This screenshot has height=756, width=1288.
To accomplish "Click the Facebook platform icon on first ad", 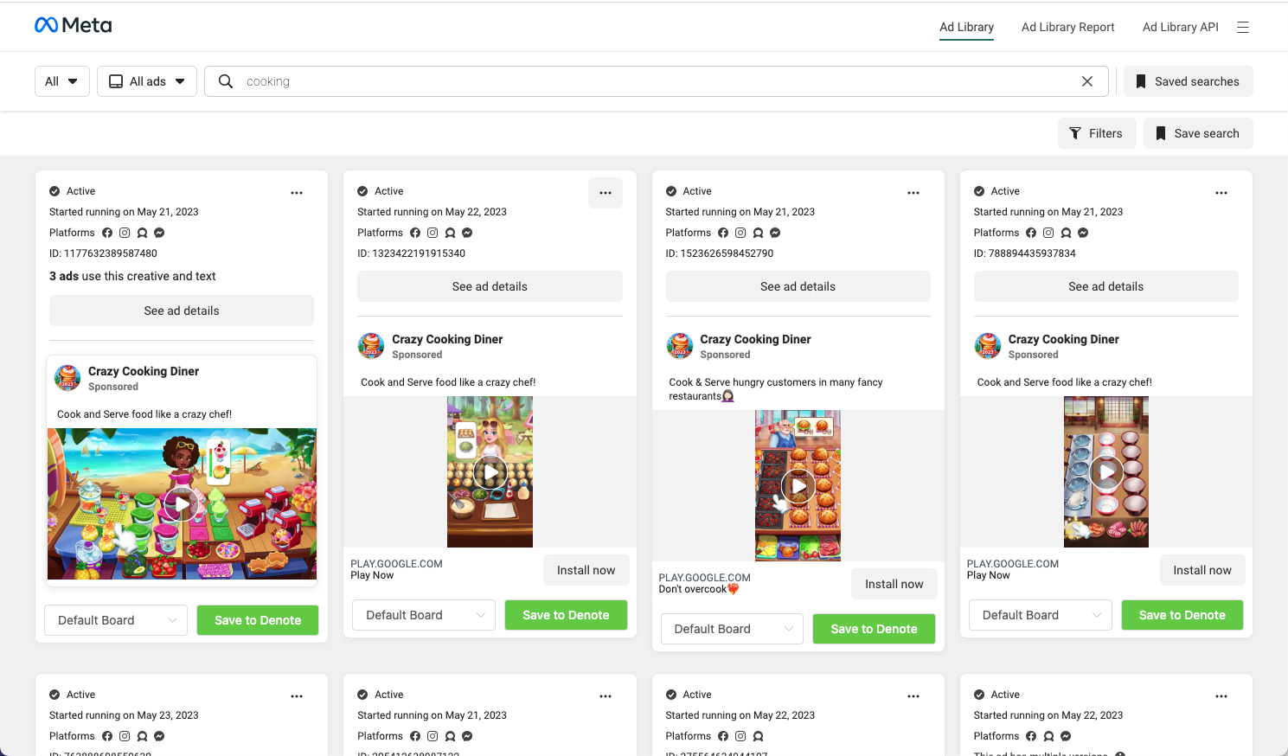I will 106,232.
